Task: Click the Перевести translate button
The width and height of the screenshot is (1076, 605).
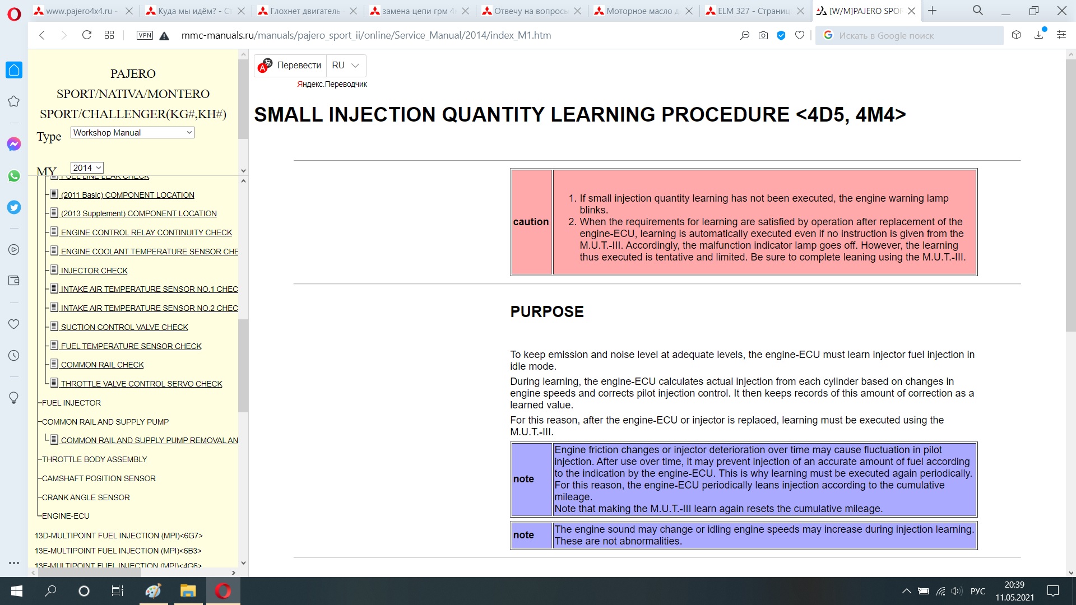Action: click(x=298, y=66)
